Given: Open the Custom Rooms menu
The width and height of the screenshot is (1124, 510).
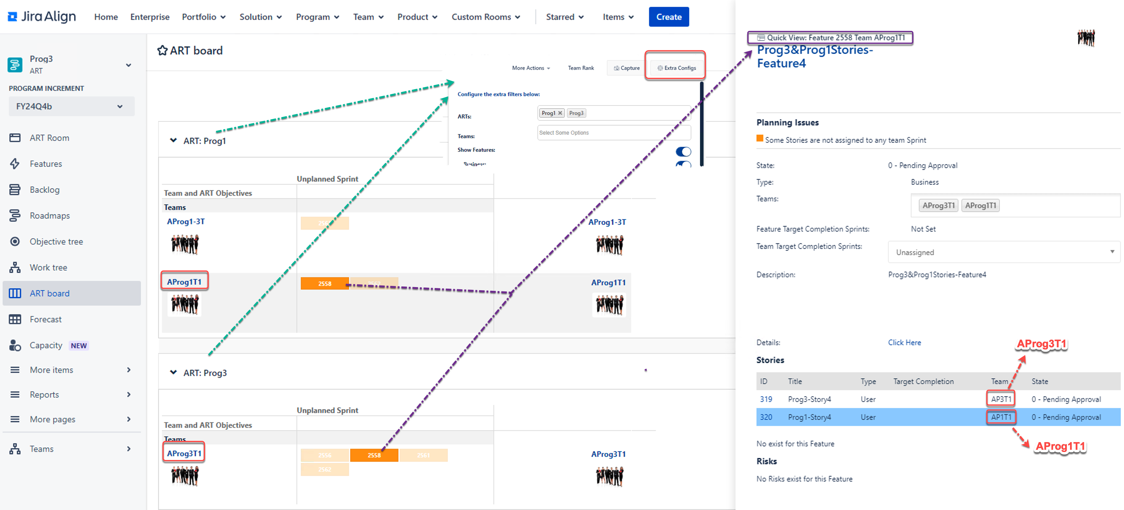Looking at the screenshot, I should [x=486, y=17].
